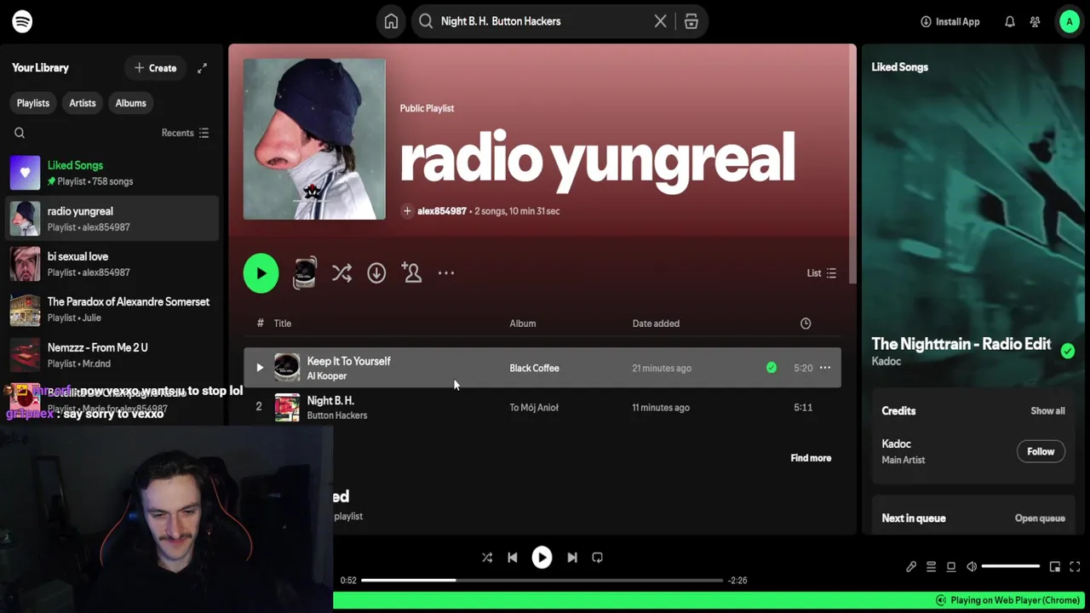Open Nemzzz - From Me 2 U playlist

point(111,355)
